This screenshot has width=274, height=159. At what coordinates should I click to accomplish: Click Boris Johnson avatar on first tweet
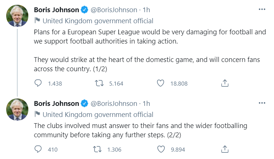(17, 16)
